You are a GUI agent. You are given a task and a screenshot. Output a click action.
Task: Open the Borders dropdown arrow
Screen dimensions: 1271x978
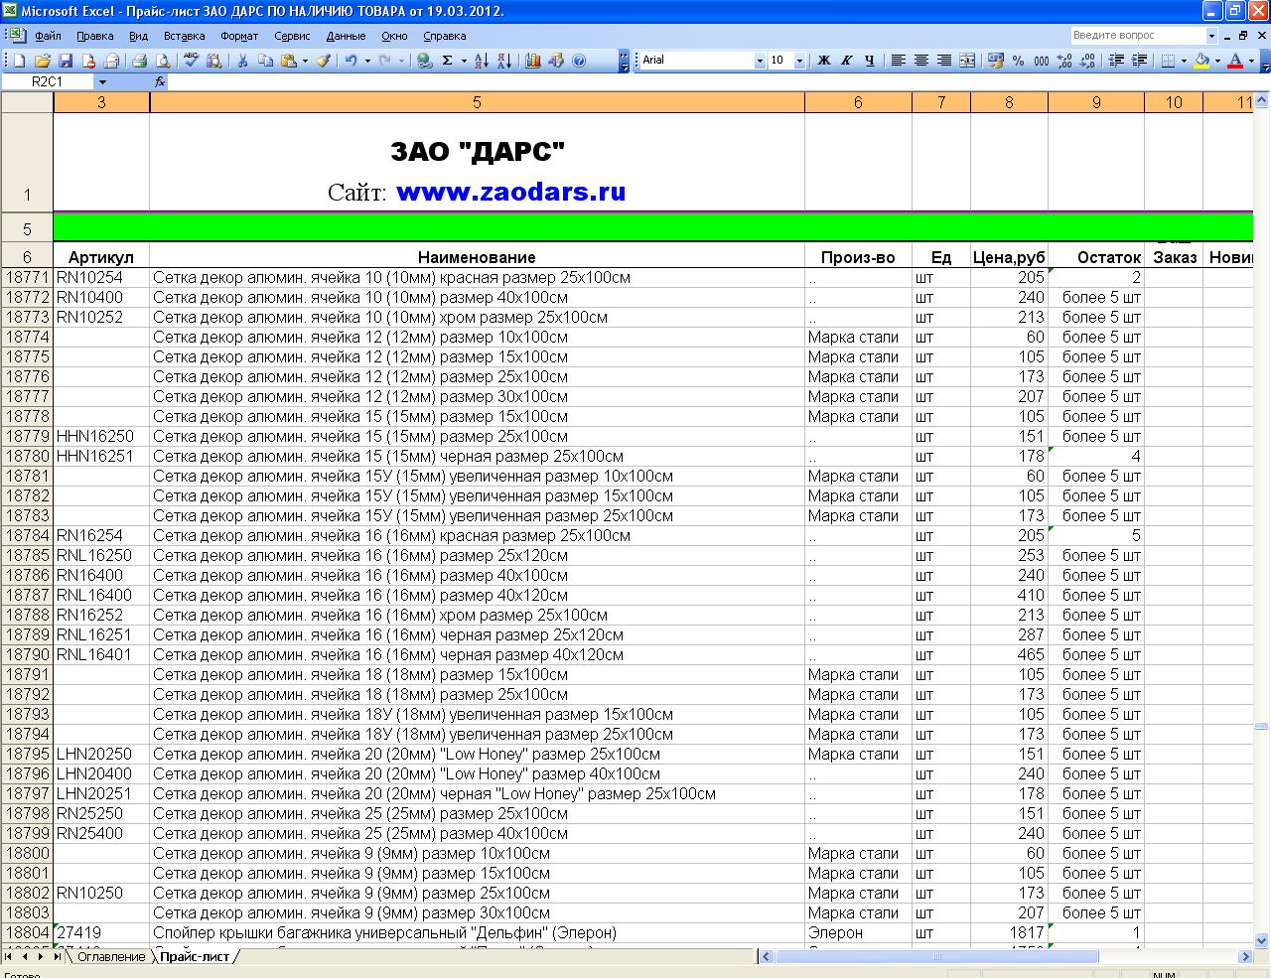1184,61
